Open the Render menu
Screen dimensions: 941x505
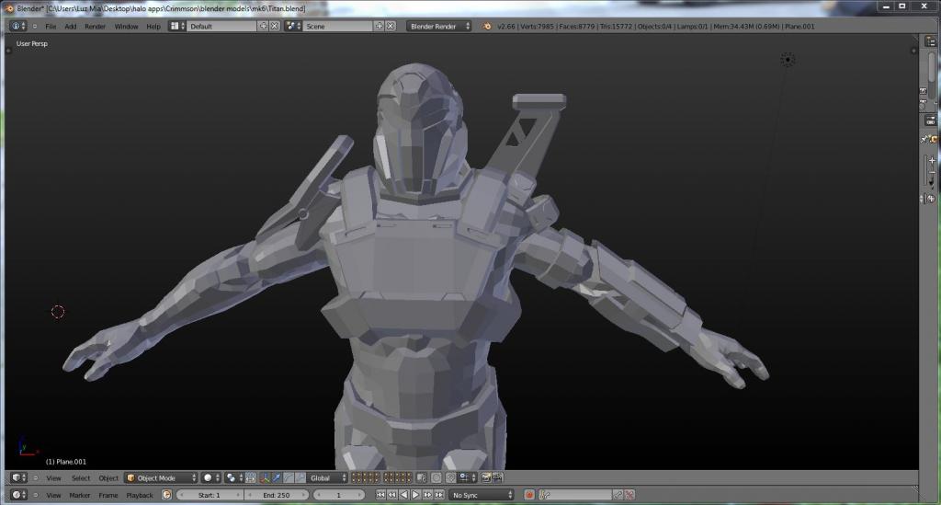pyautogui.click(x=95, y=27)
